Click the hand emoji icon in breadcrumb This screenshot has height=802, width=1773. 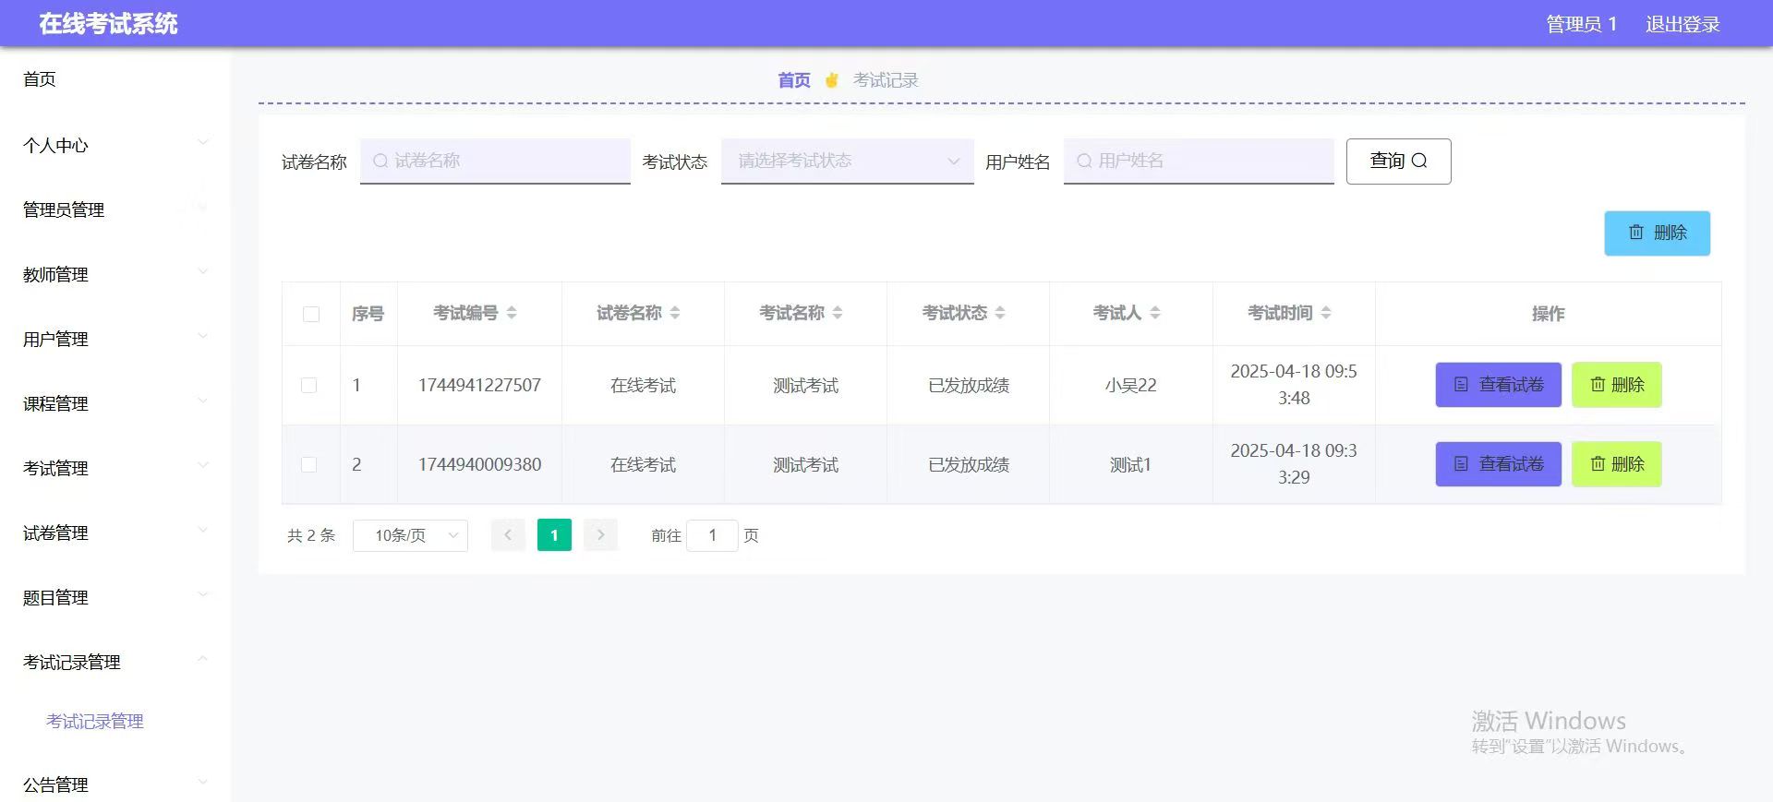(x=832, y=80)
